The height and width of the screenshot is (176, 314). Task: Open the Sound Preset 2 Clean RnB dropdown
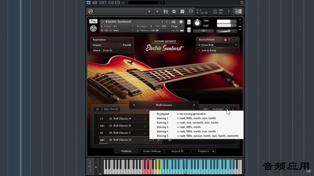tap(218, 45)
